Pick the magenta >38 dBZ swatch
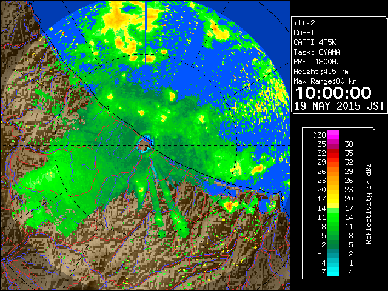 tap(333, 135)
